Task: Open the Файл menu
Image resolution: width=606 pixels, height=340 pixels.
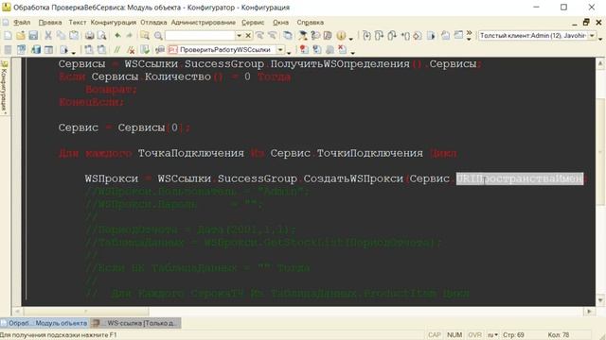Action: pyautogui.click(x=22, y=23)
